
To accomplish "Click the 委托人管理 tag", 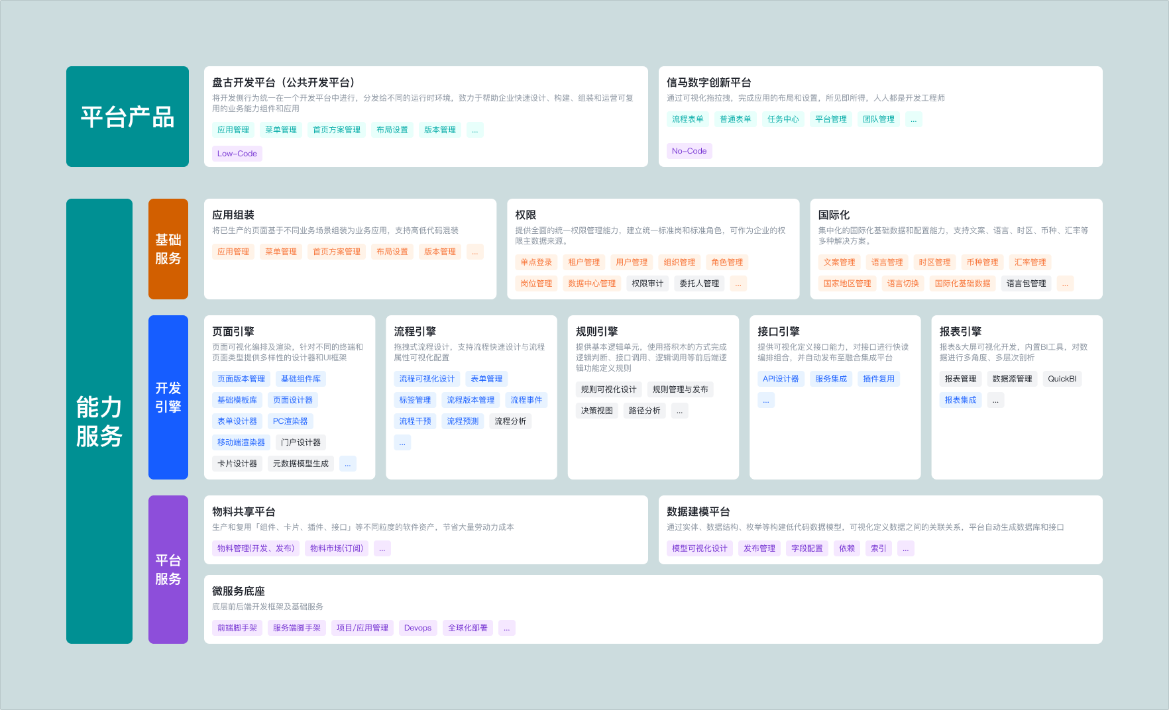I will [699, 283].
